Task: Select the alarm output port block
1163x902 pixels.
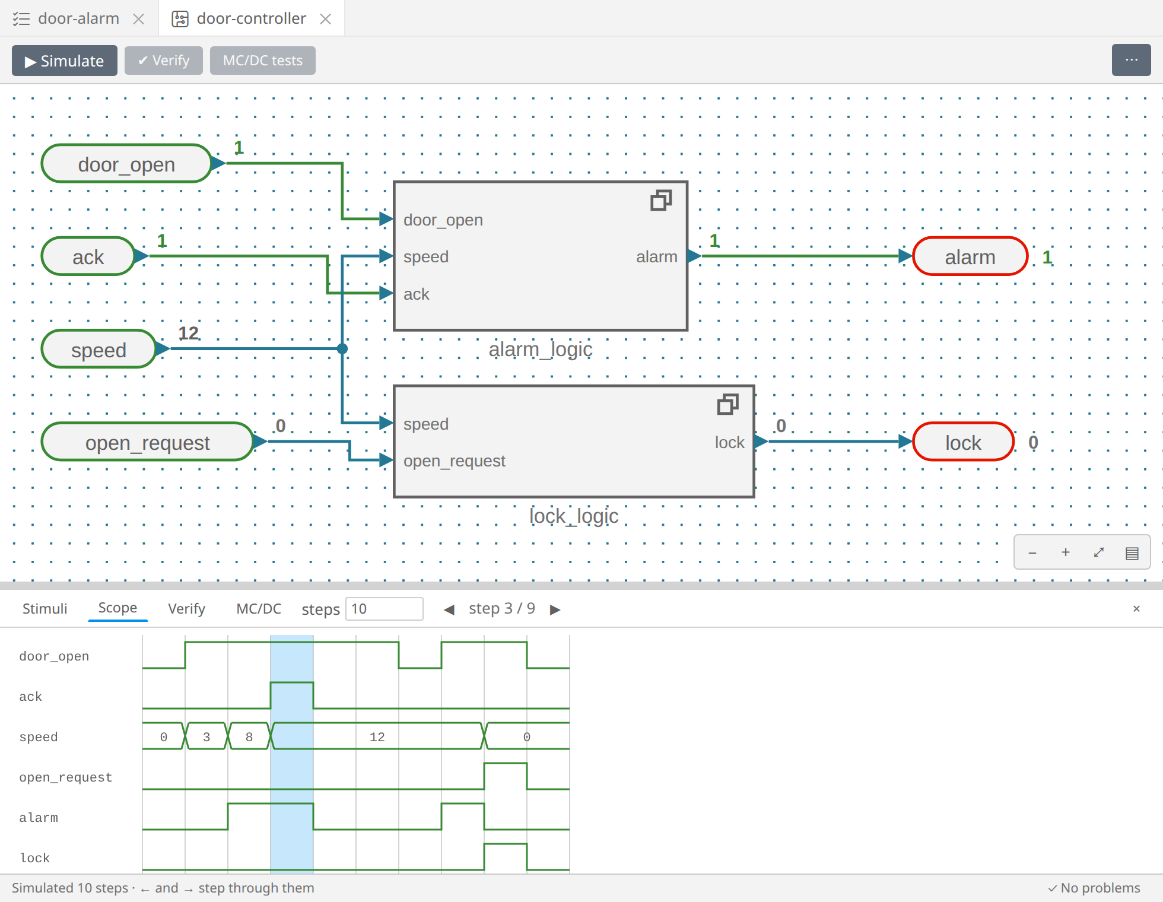Action: [x=970, y=256]
